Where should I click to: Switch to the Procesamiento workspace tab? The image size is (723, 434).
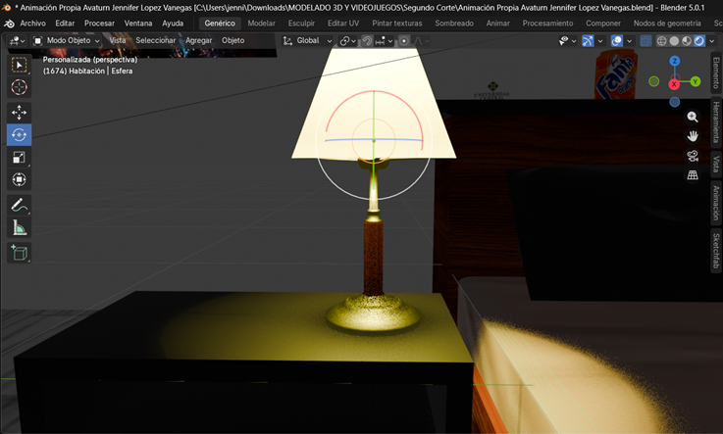point(547,23)
